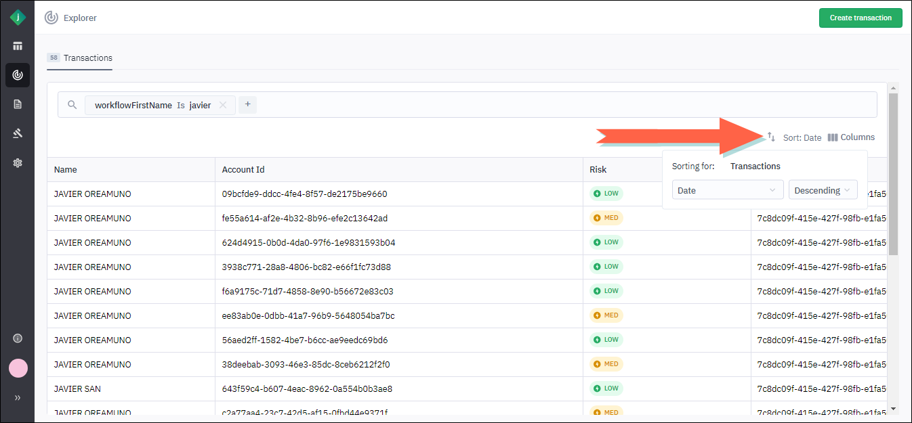Click the sort arrows icon
912x423 pixels.
point(771,137)
